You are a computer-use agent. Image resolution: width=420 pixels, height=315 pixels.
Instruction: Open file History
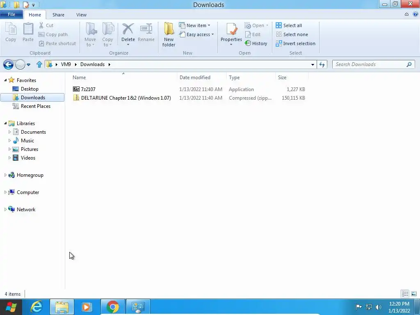click(256, 43)
